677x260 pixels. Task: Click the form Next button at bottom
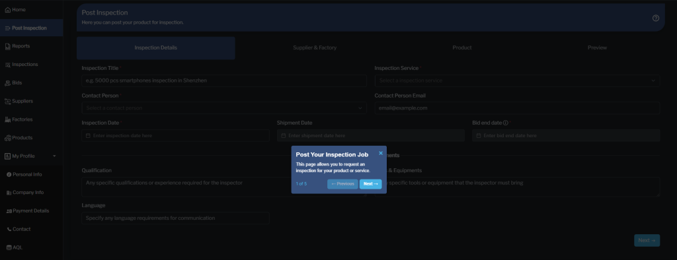647,241
